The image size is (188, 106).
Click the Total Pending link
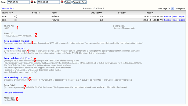[11, 77]
